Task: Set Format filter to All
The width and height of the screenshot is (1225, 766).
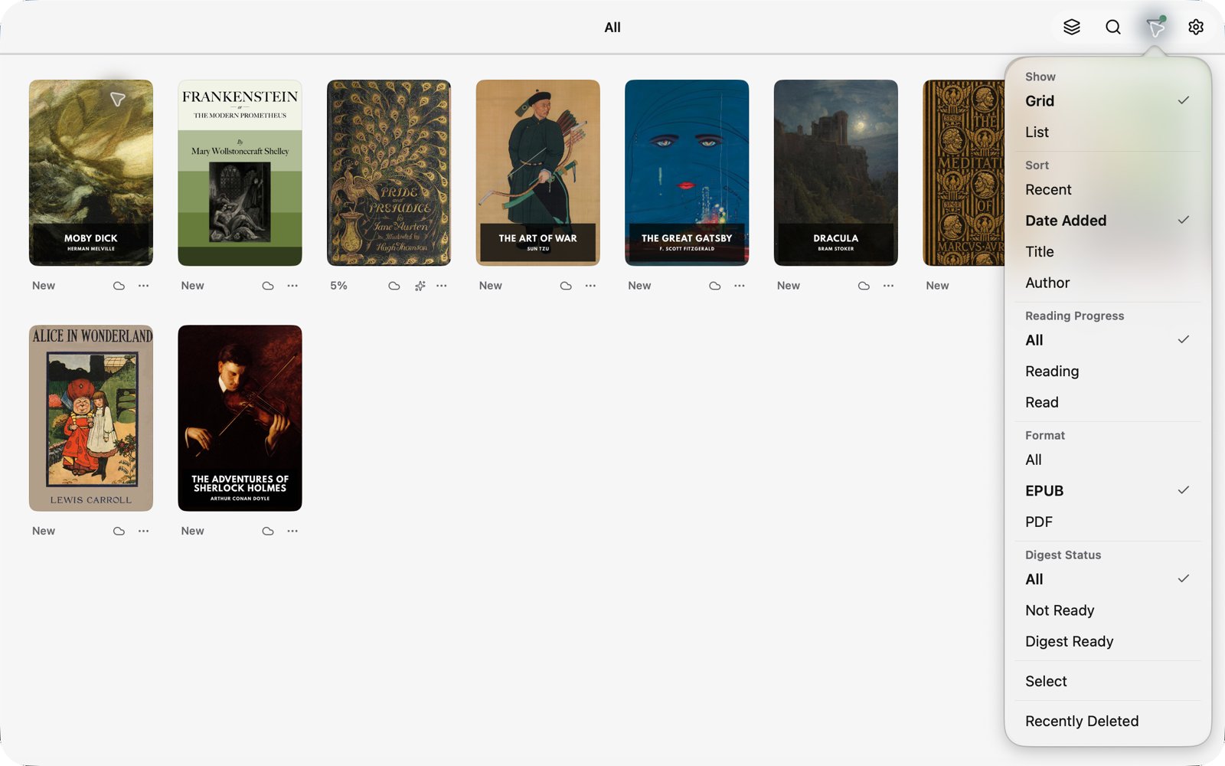Action: tap(1107, 460)
